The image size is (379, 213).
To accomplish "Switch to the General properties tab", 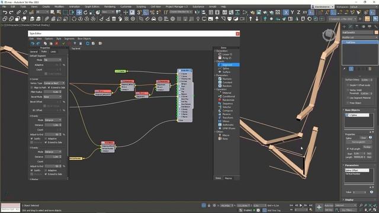I will click(x=34, y=51).
